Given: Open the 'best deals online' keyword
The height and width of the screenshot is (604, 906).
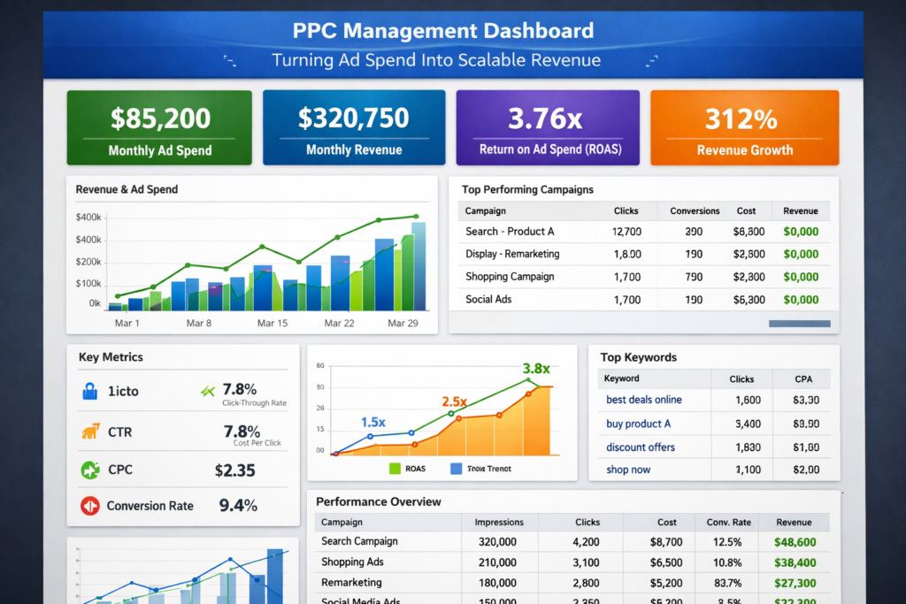Looking at the screenshot, I should (x=643, y=400).
